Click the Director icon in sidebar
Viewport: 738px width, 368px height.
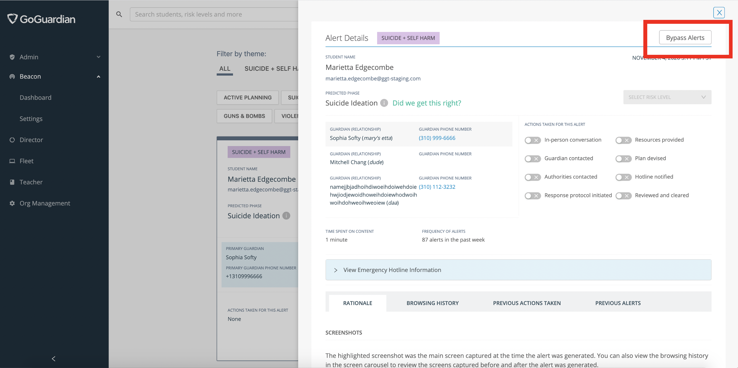[12, 140]
